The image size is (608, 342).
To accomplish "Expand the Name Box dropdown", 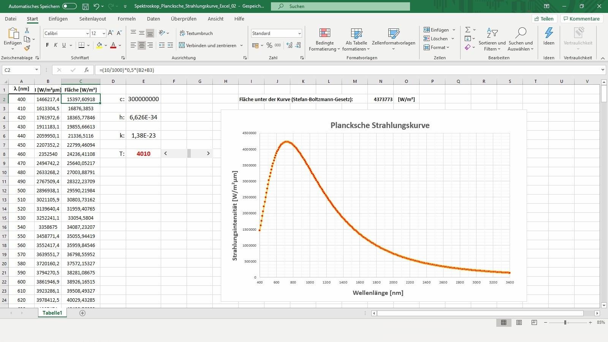I will [36, 70].
